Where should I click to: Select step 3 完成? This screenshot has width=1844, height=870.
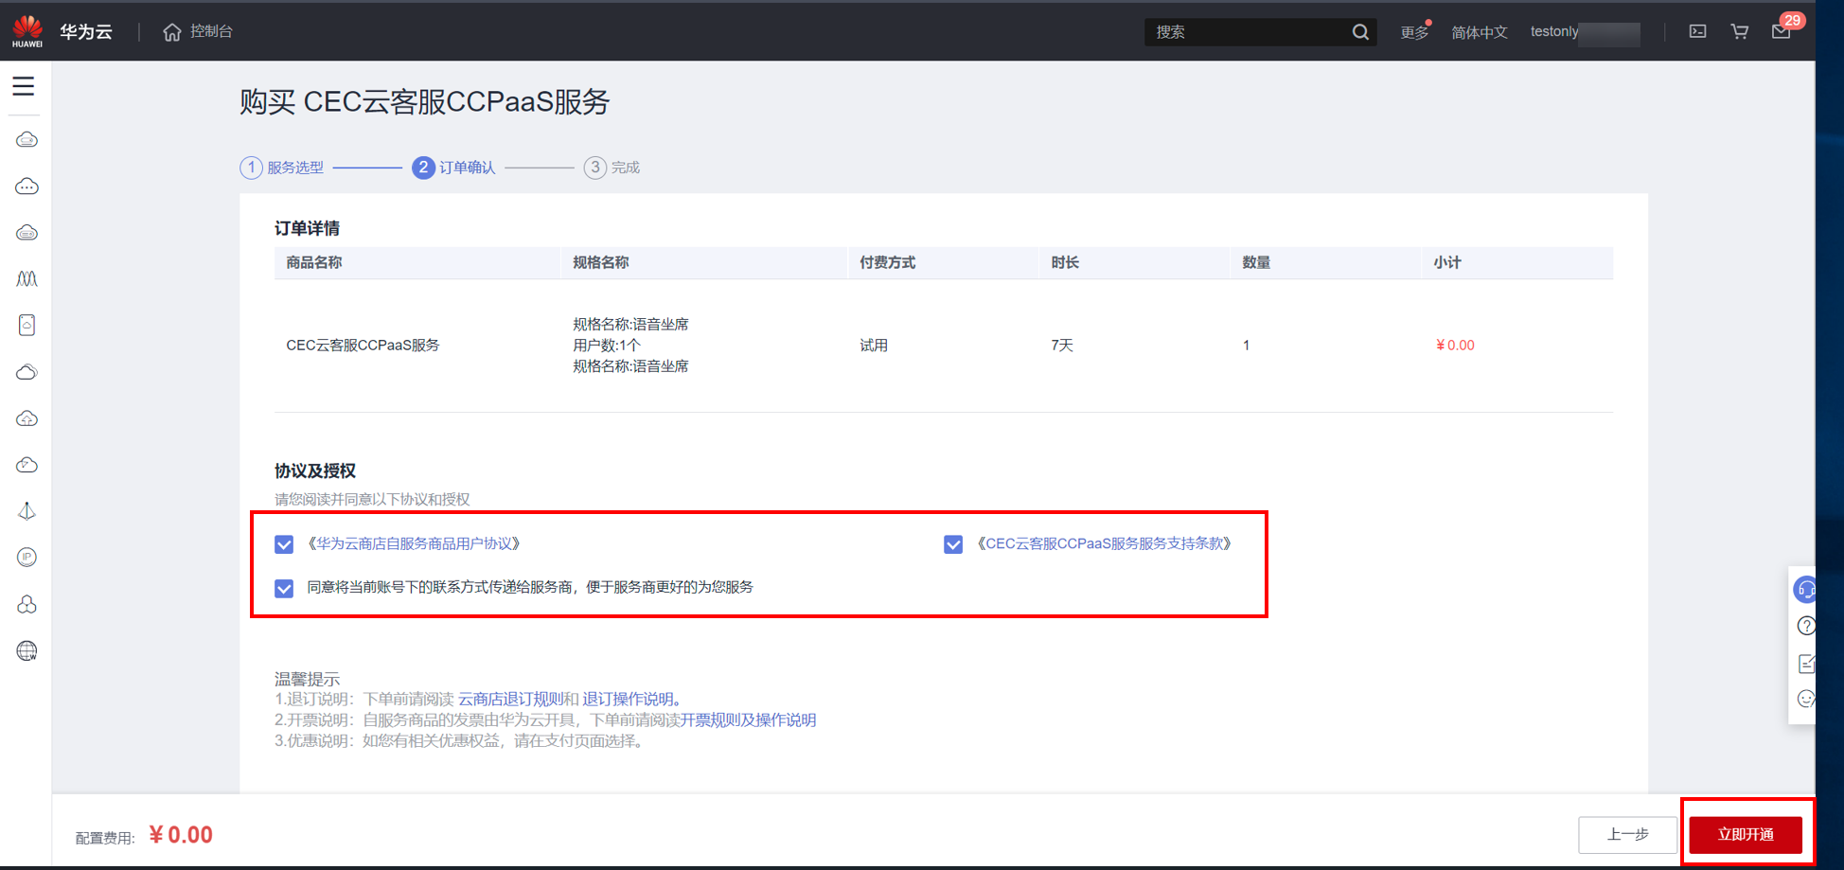tap(612, 168)
